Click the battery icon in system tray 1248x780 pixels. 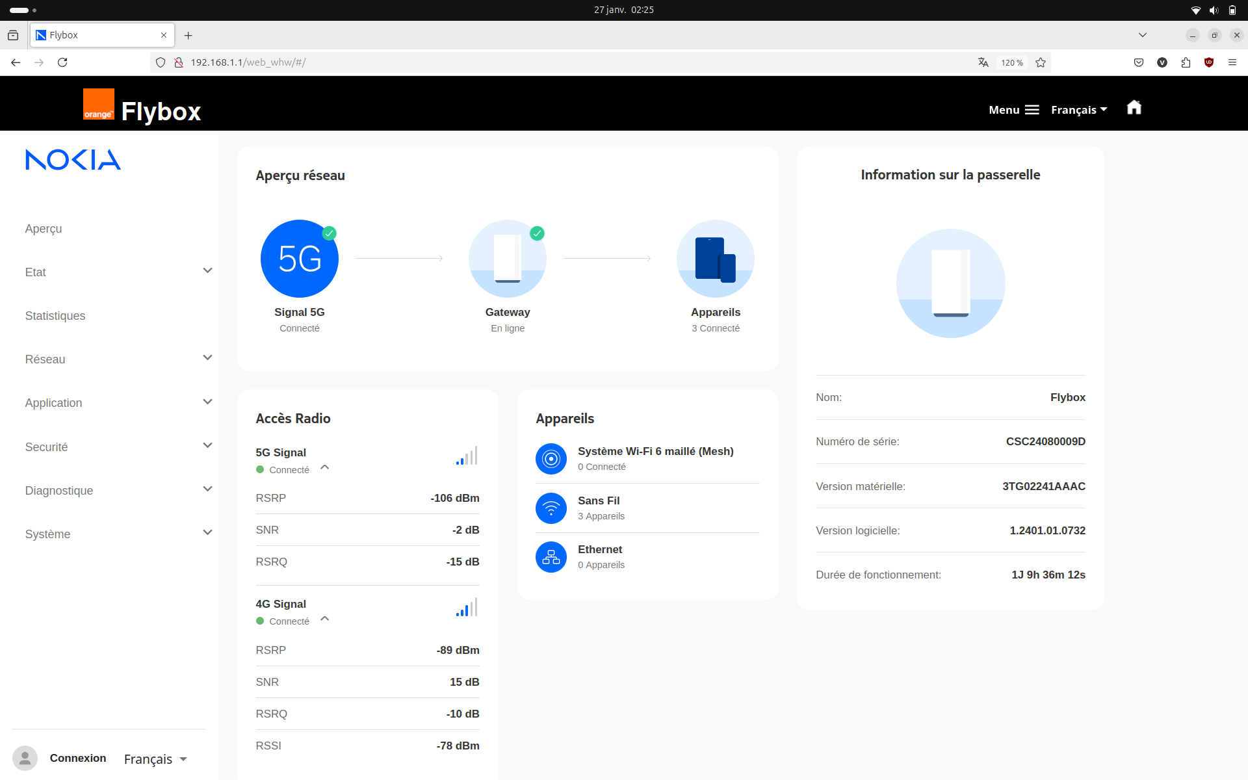point(1232,10)
